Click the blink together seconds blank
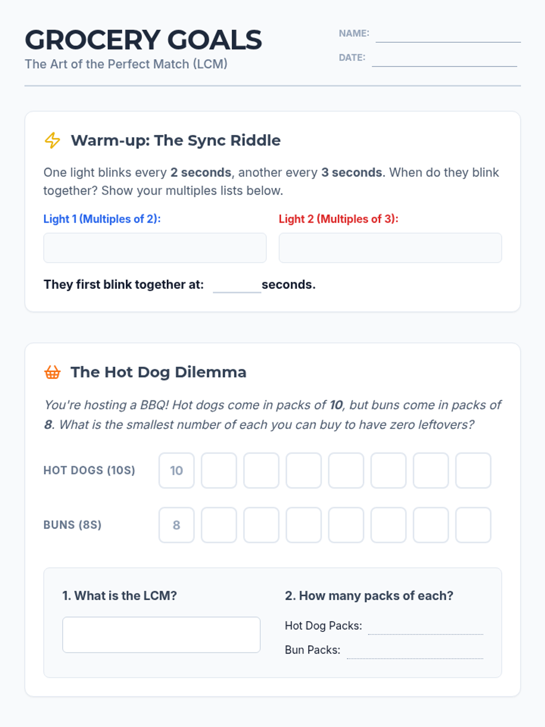The image size is (545, 727). pos(237,285)
